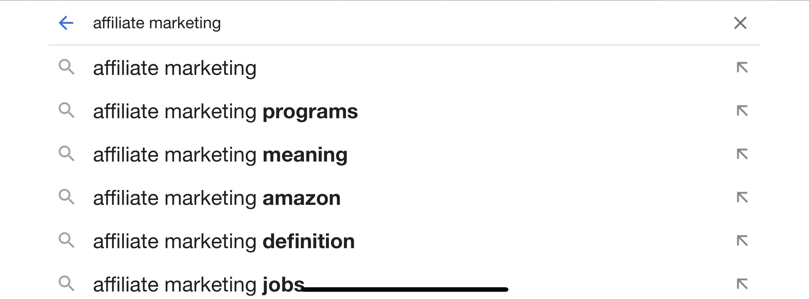The image size is (809, 299).
Task: Open 'affiliate marketing definition' suggestion
Action: coord(224,241)
